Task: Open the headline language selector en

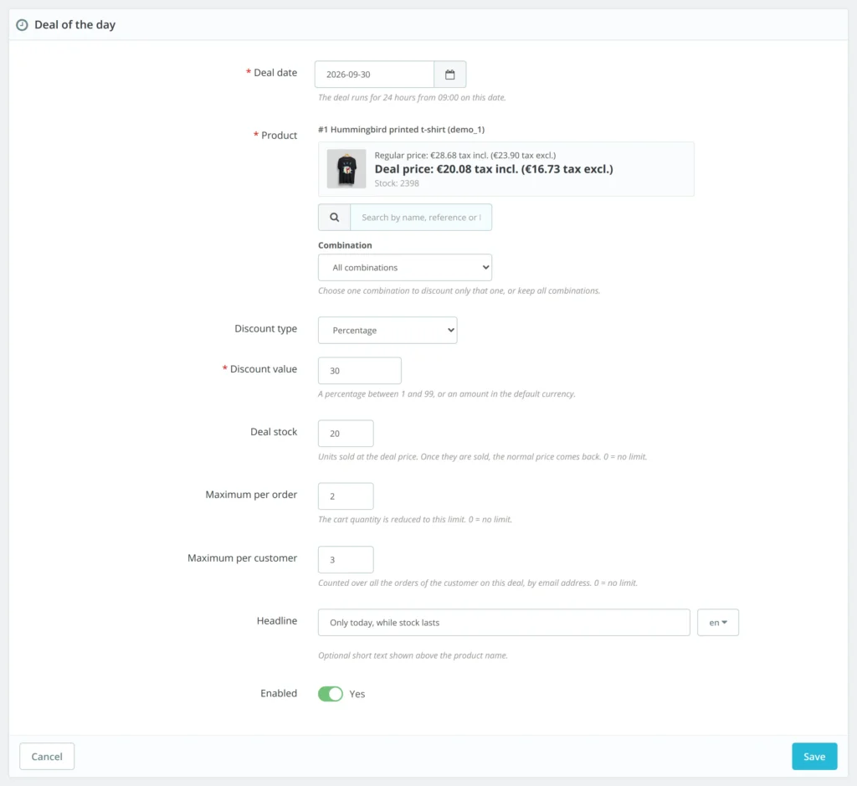Action: pos(718,623)
